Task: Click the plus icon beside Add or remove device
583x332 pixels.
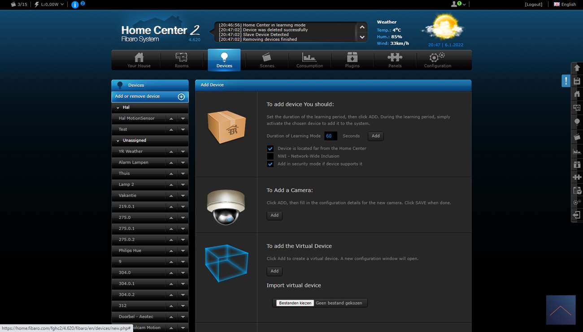Action: [181, 97]
